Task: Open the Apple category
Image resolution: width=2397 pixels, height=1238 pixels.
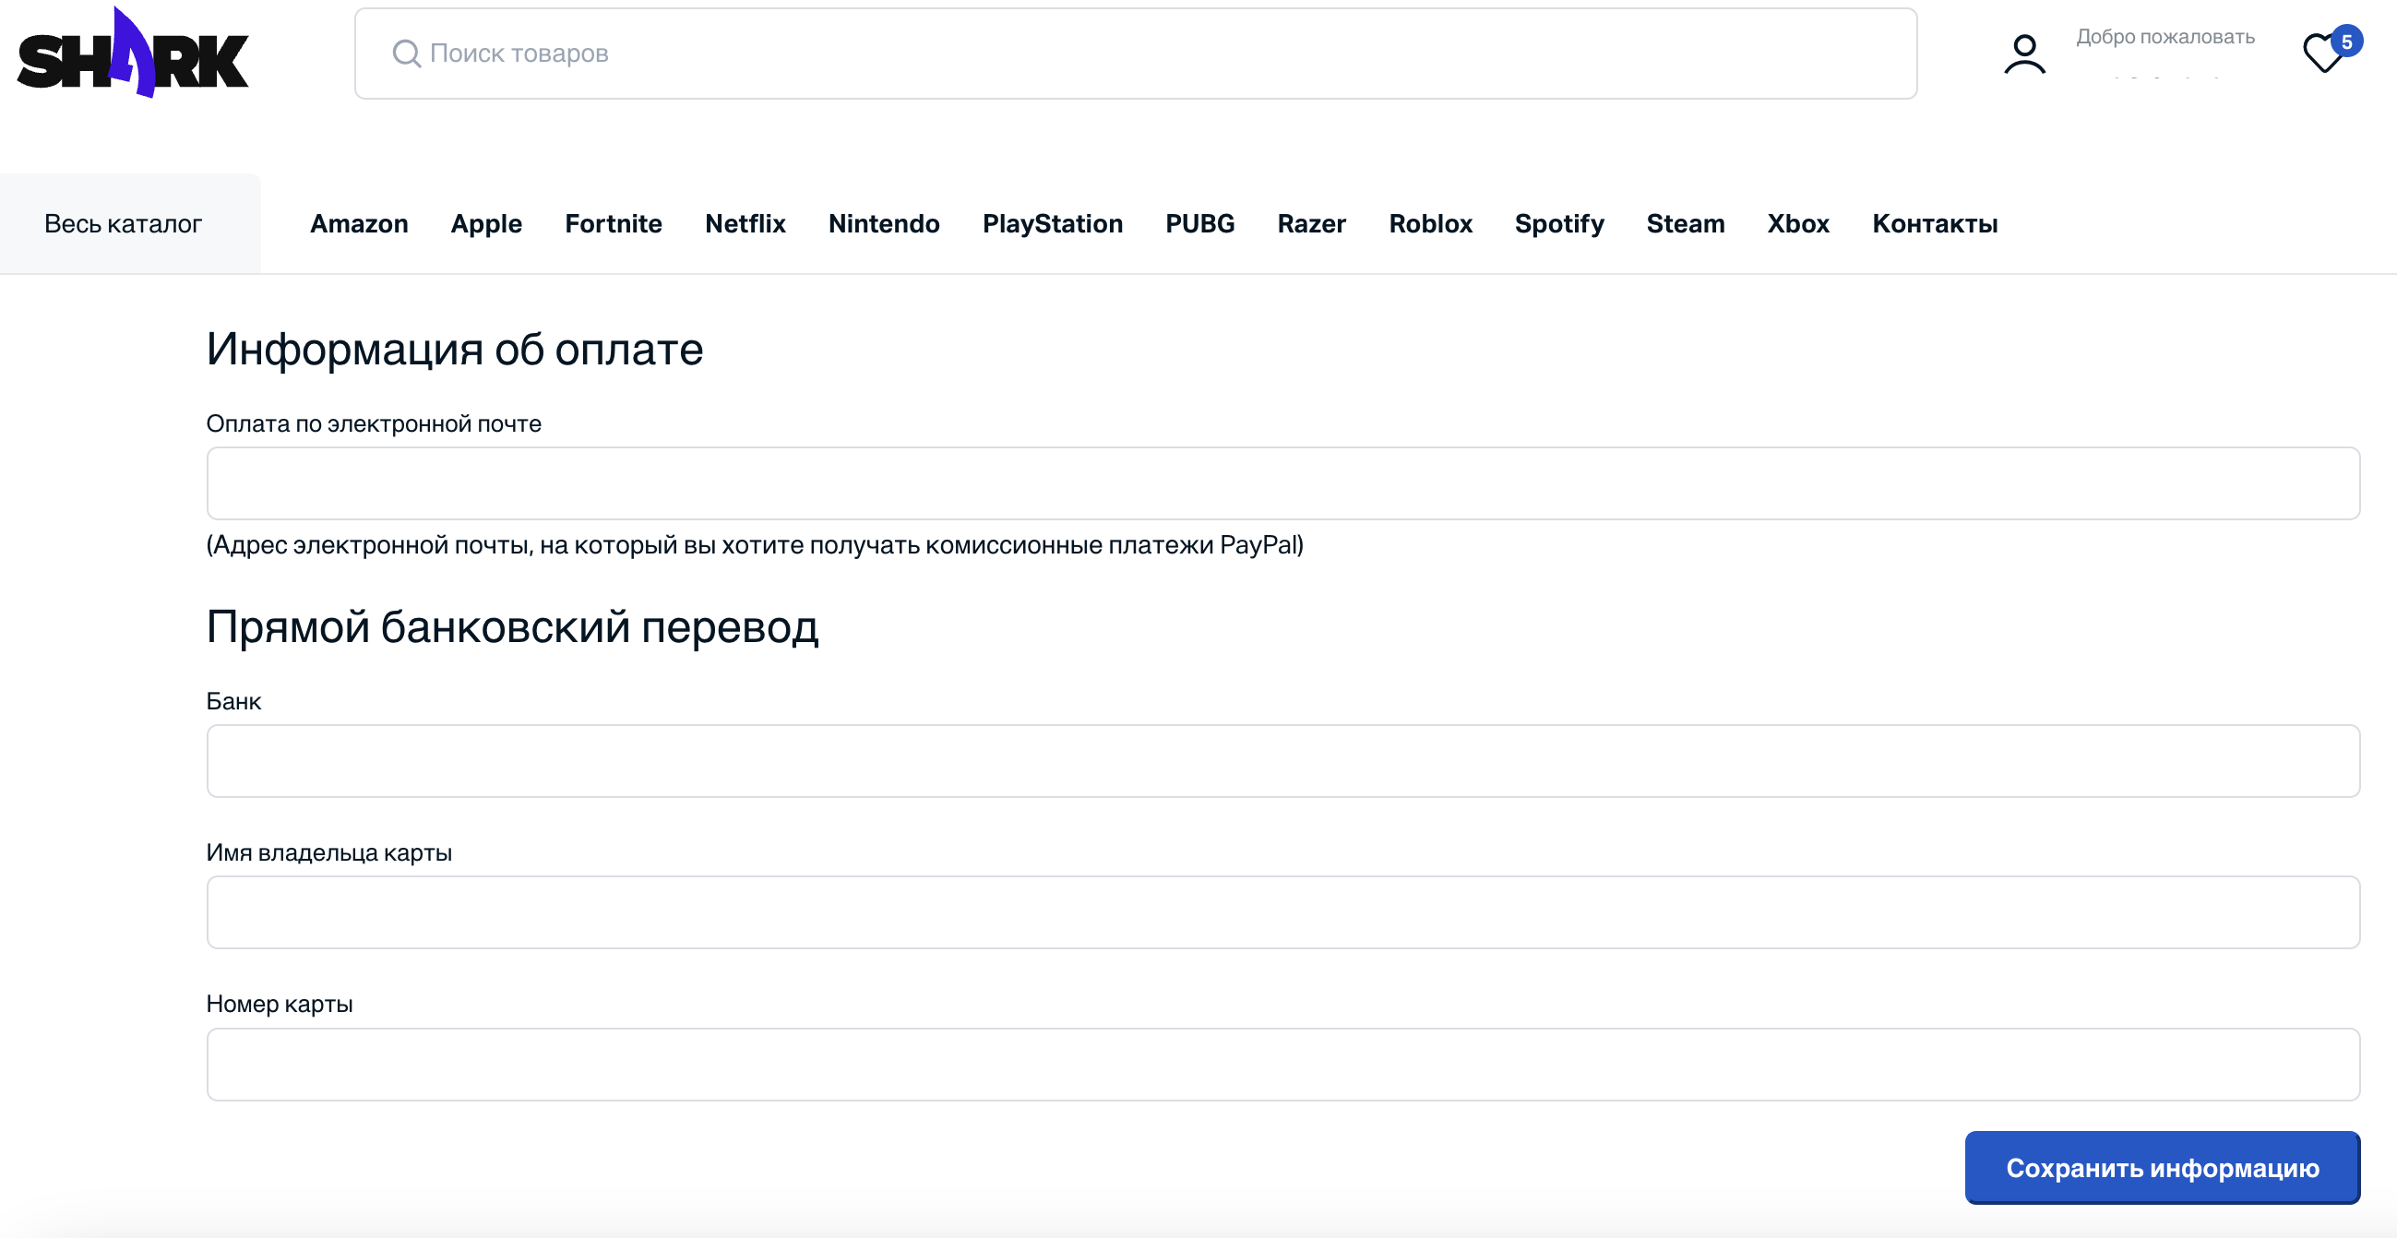Action: (x=485, y=224)
